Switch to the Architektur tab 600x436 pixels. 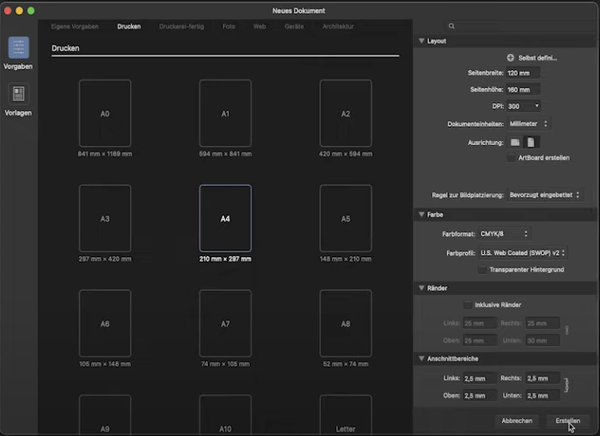pyautogui.click(x=338, y=27)
